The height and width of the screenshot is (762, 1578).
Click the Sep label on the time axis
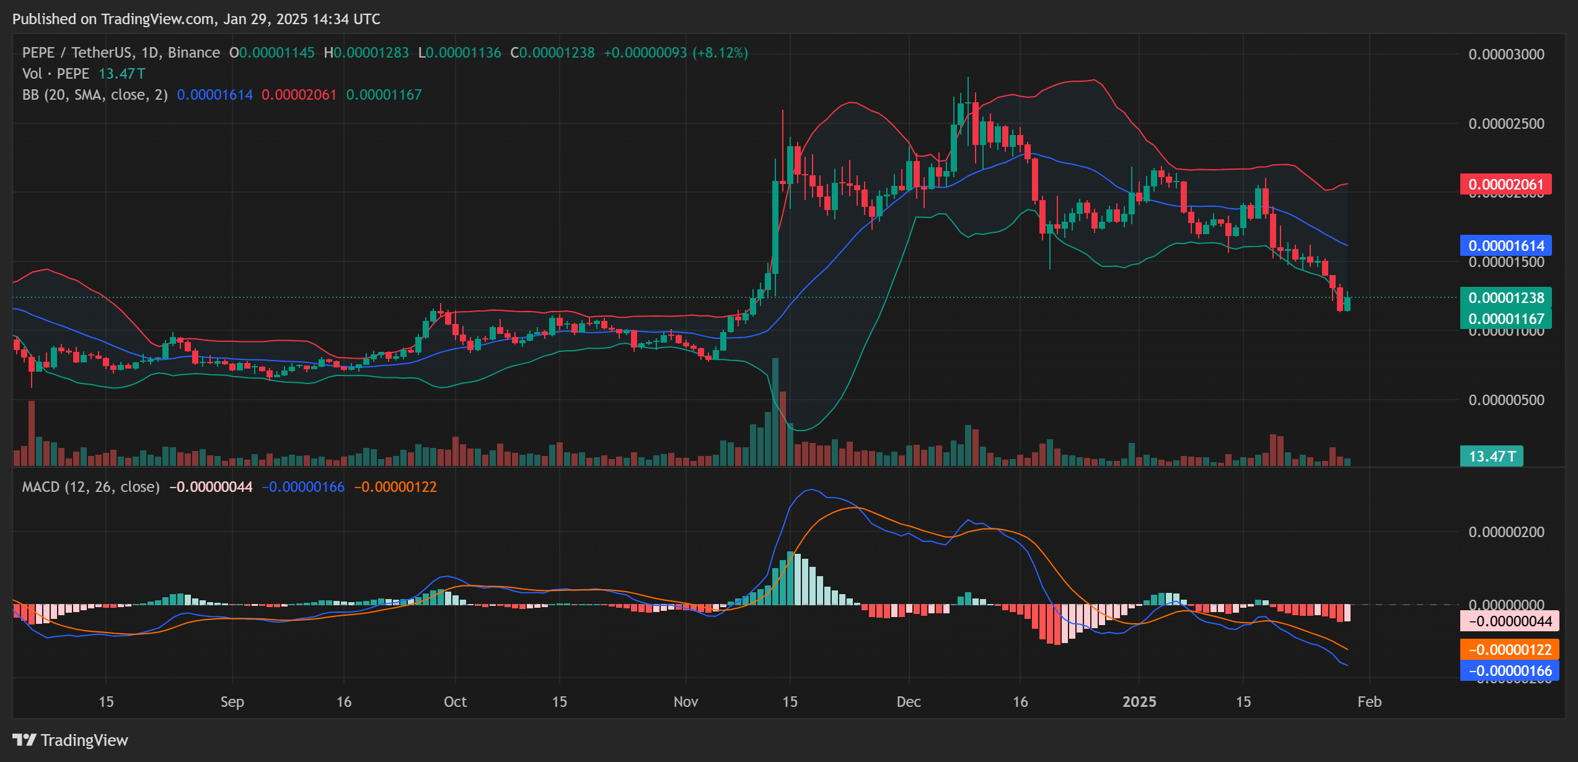pyautogui.click(x=232, y=701)
